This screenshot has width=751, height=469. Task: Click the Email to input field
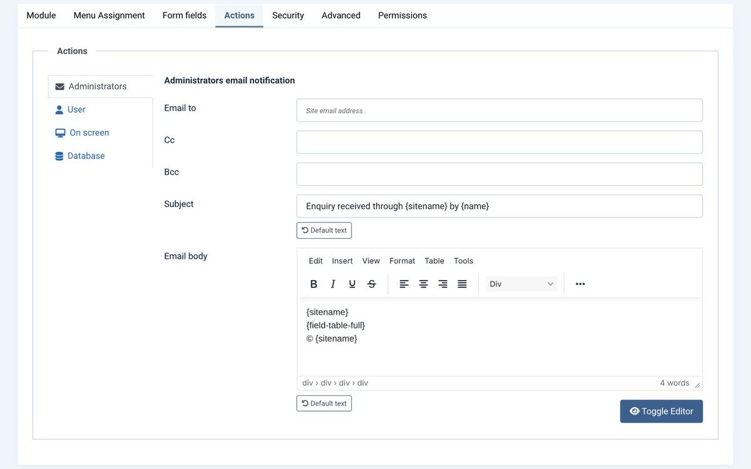pyautogui.click(x=499, y=111)
